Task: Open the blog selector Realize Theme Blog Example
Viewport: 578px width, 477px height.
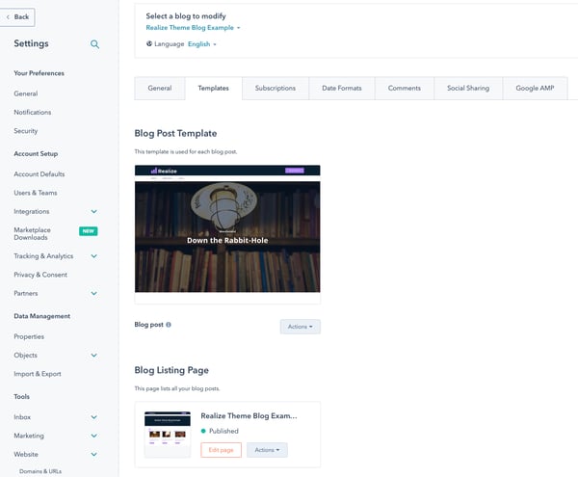Action: pos(193,28)
